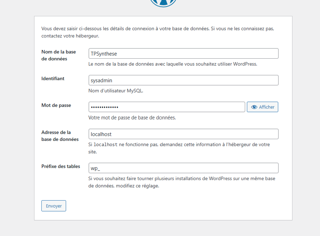Click the "Nom de la base de données" label

click(x=58, y=55)
